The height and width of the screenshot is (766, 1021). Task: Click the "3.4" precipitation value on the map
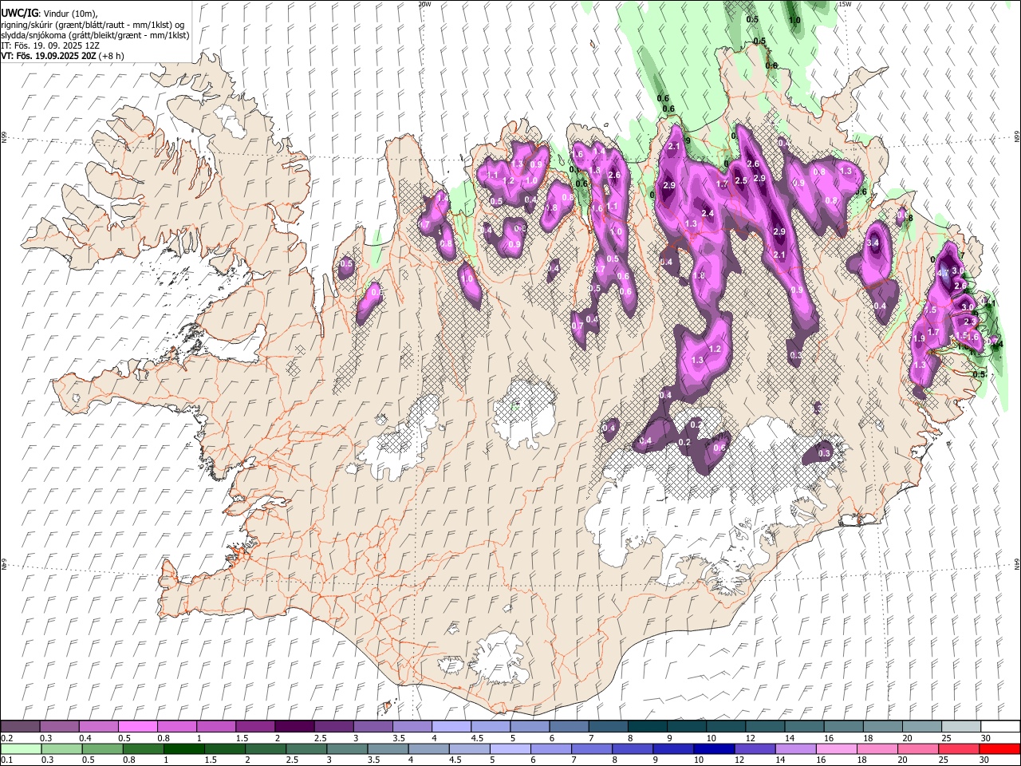[x=873, y=243]
